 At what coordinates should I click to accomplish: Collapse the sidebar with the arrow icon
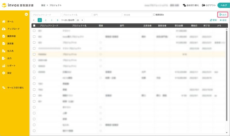26,14
